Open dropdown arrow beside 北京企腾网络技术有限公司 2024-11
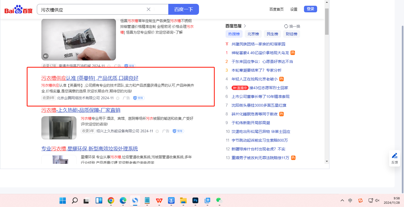The image size is (404, 207). click(118, 98)
